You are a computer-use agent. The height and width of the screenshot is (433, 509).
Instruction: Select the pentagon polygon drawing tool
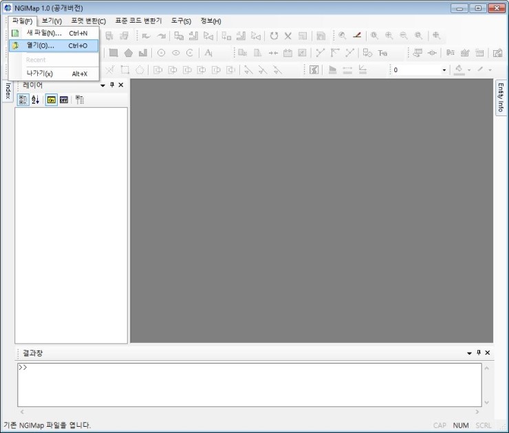[x=128, y=53]
